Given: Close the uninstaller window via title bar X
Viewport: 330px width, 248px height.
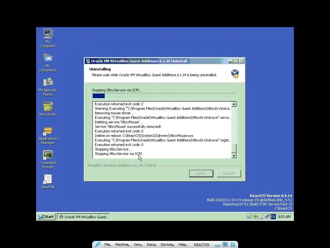Looking at the screenshot, I should (242, 61).
